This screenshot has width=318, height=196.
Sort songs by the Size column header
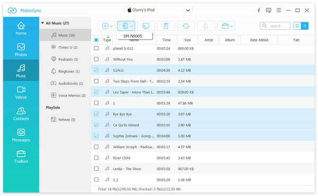coord(188,40)
